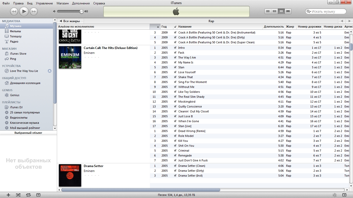
Task: Switch to Cover Flow view
Action: coord(288,11)
